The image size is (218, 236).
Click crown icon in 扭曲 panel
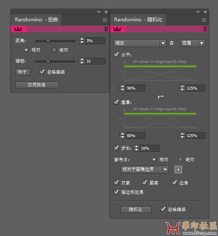(18, 29)
